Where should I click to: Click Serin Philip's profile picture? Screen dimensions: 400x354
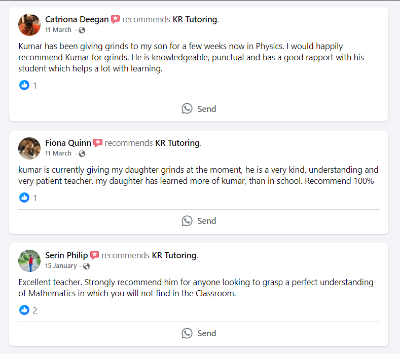tap(29, 260)
